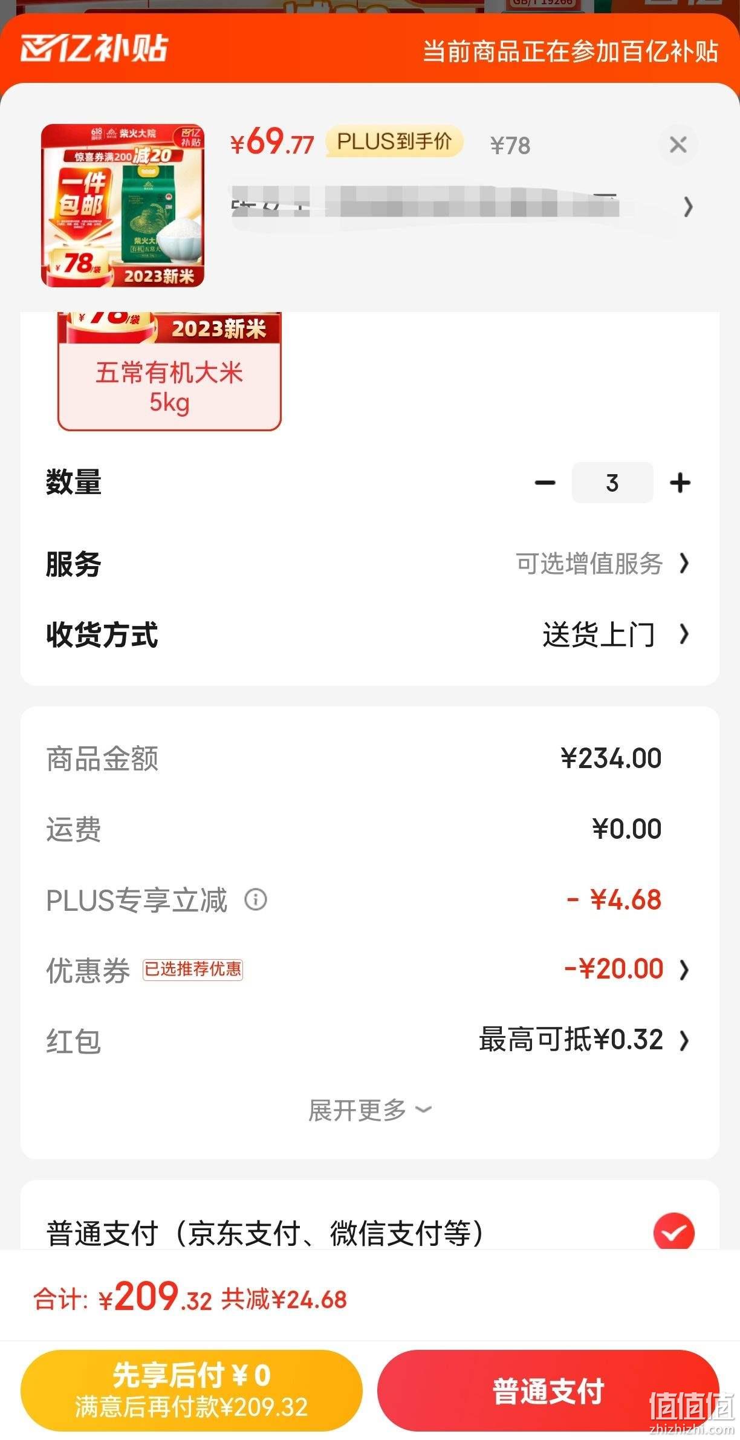Tap the 当前商品正在参加百亿补贴 notice

(570, 51)
